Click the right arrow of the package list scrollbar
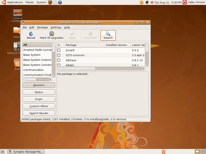 (x=143, y=69)
